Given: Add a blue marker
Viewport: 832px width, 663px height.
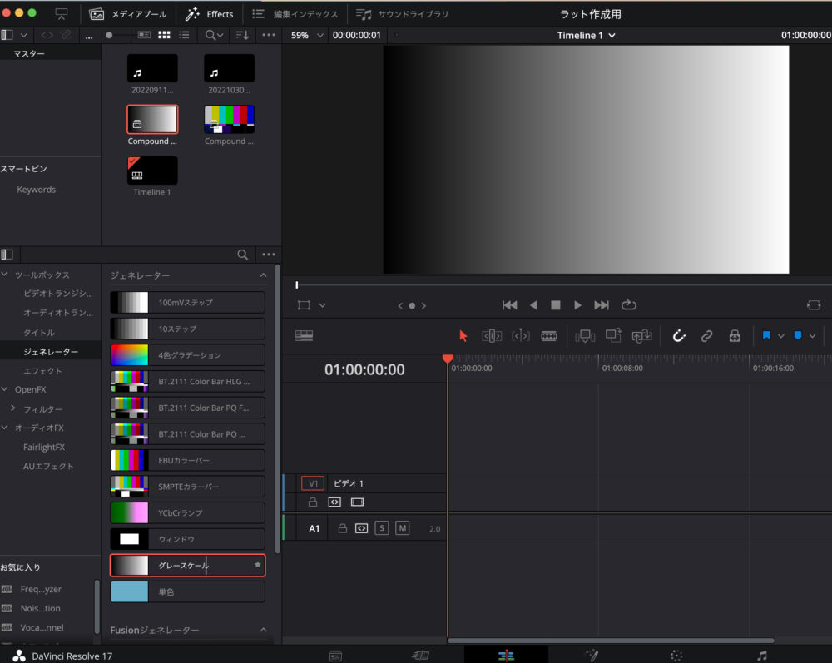Looking at the screenshot, I should point(798,335).
